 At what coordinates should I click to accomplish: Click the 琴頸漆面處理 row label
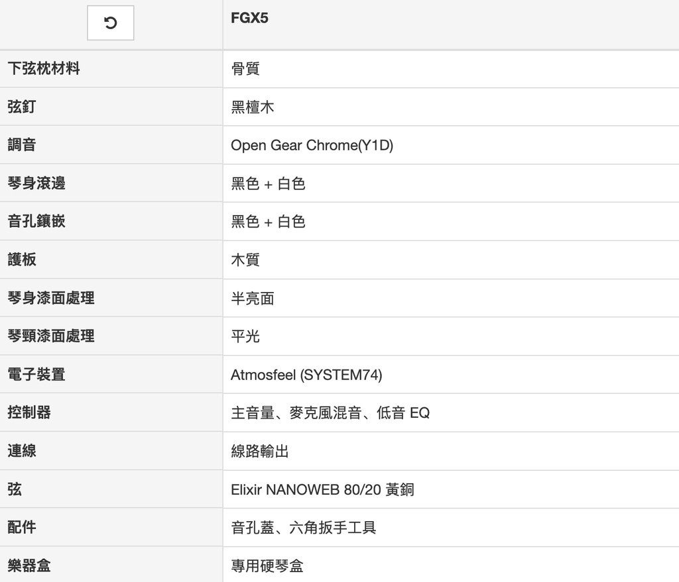50,336
